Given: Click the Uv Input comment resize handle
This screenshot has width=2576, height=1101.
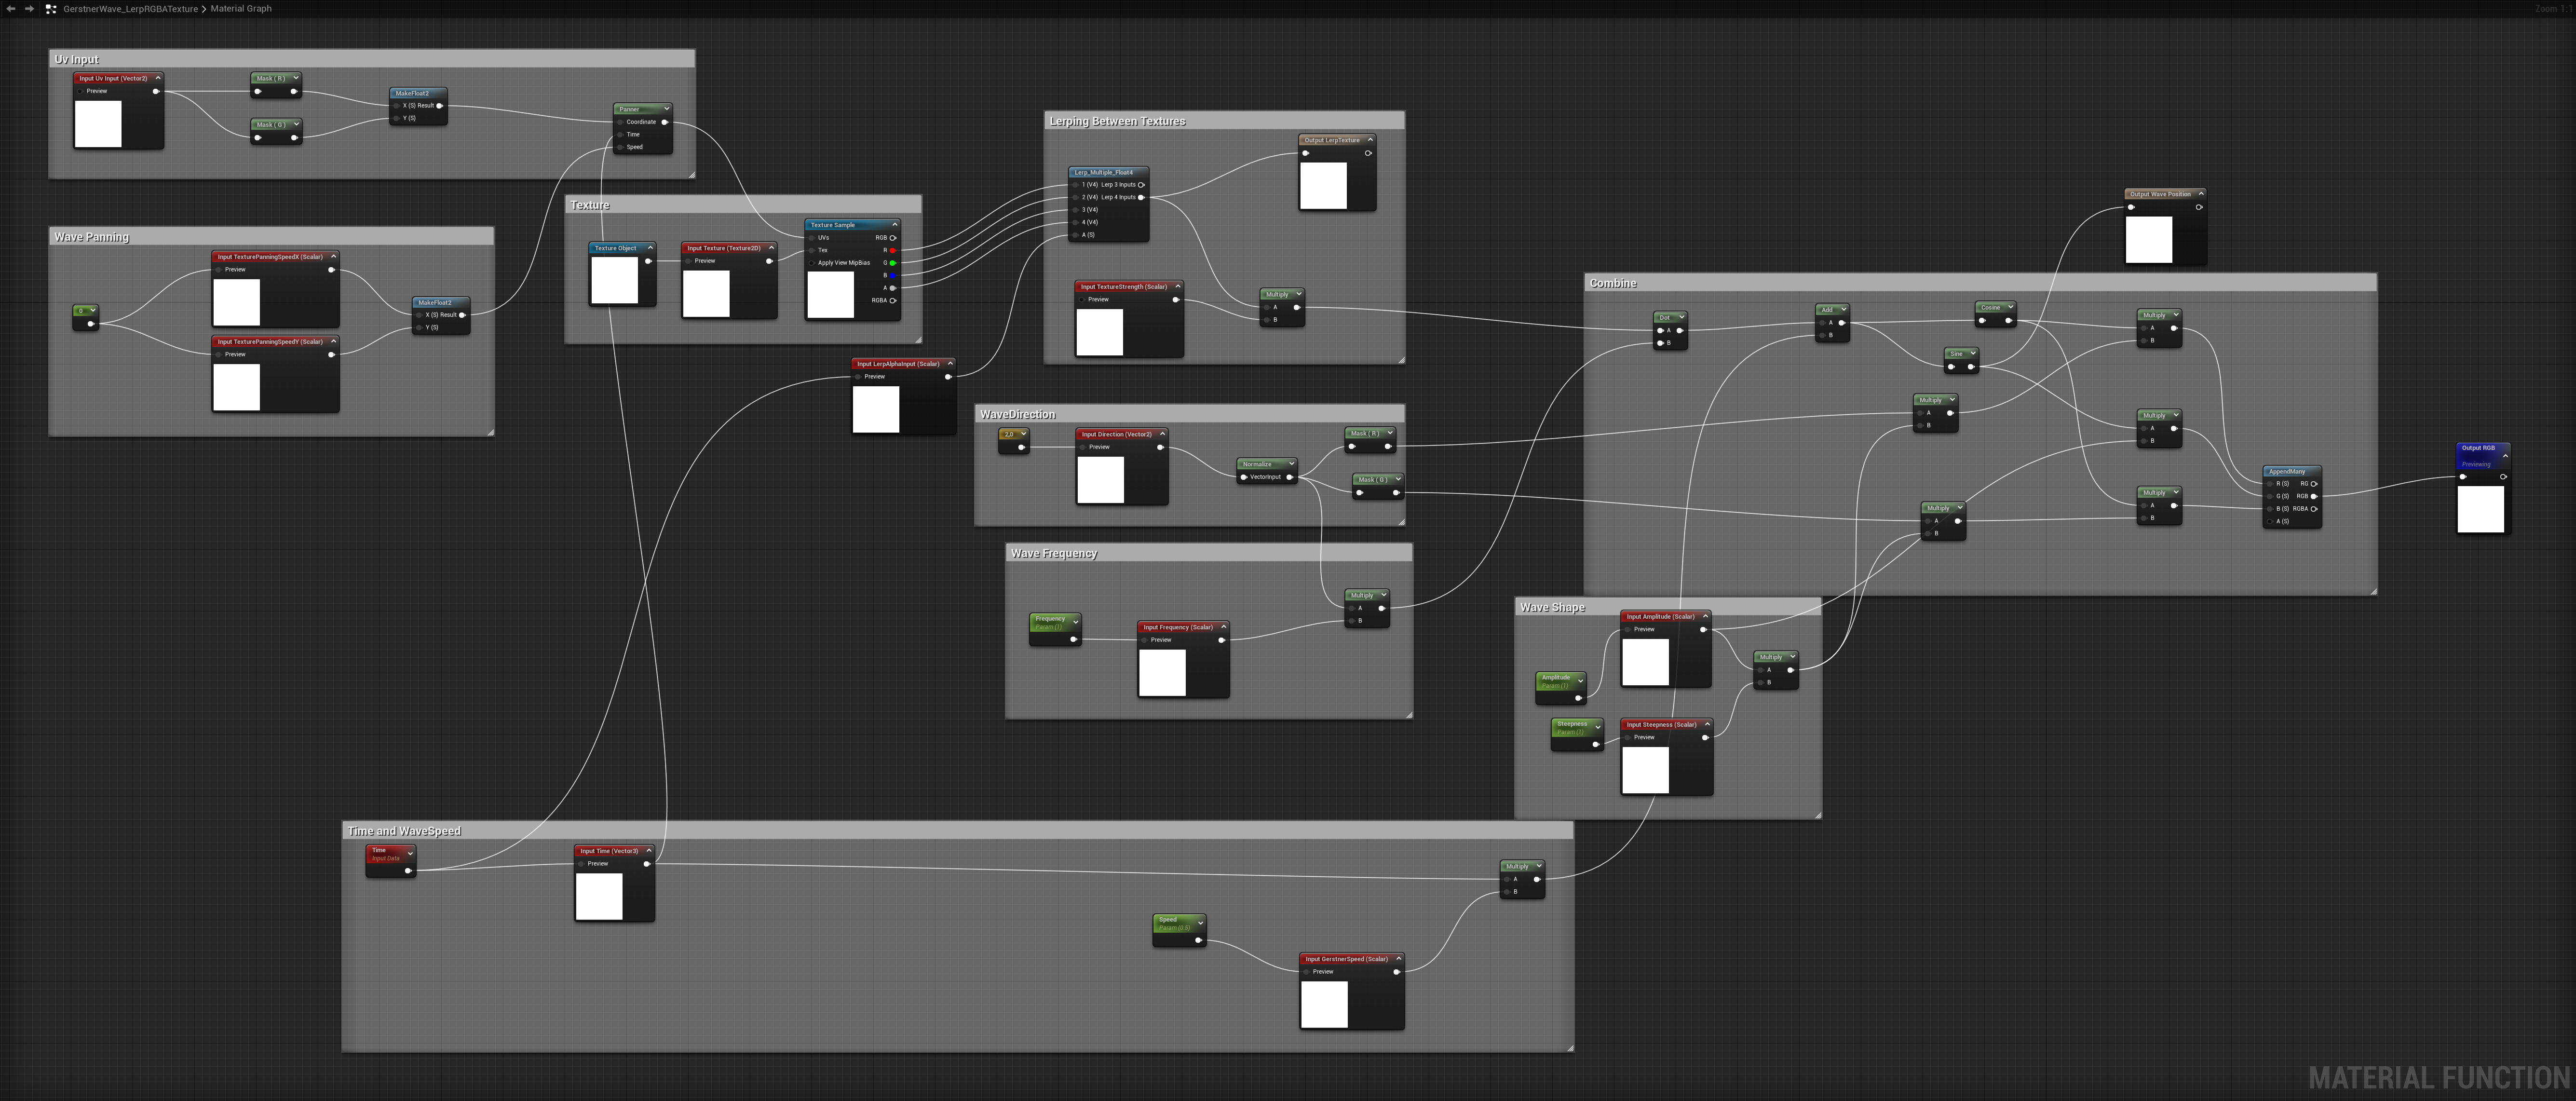Looking at the screenshot, I should click(x=691, y=174).
